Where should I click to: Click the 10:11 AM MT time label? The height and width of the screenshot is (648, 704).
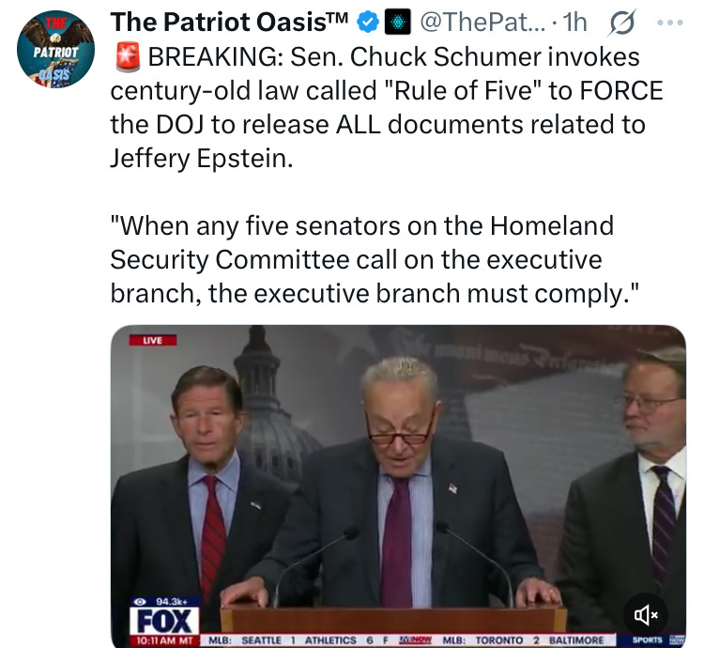tap(164, 640)
